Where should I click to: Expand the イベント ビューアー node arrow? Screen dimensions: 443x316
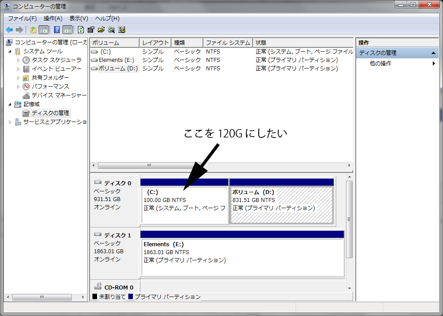pos(18,69)
